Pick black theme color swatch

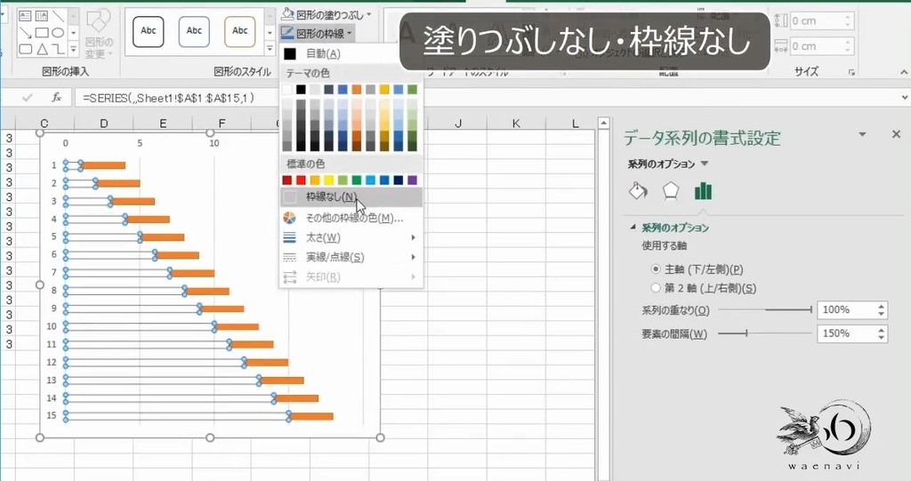point(301,90)
